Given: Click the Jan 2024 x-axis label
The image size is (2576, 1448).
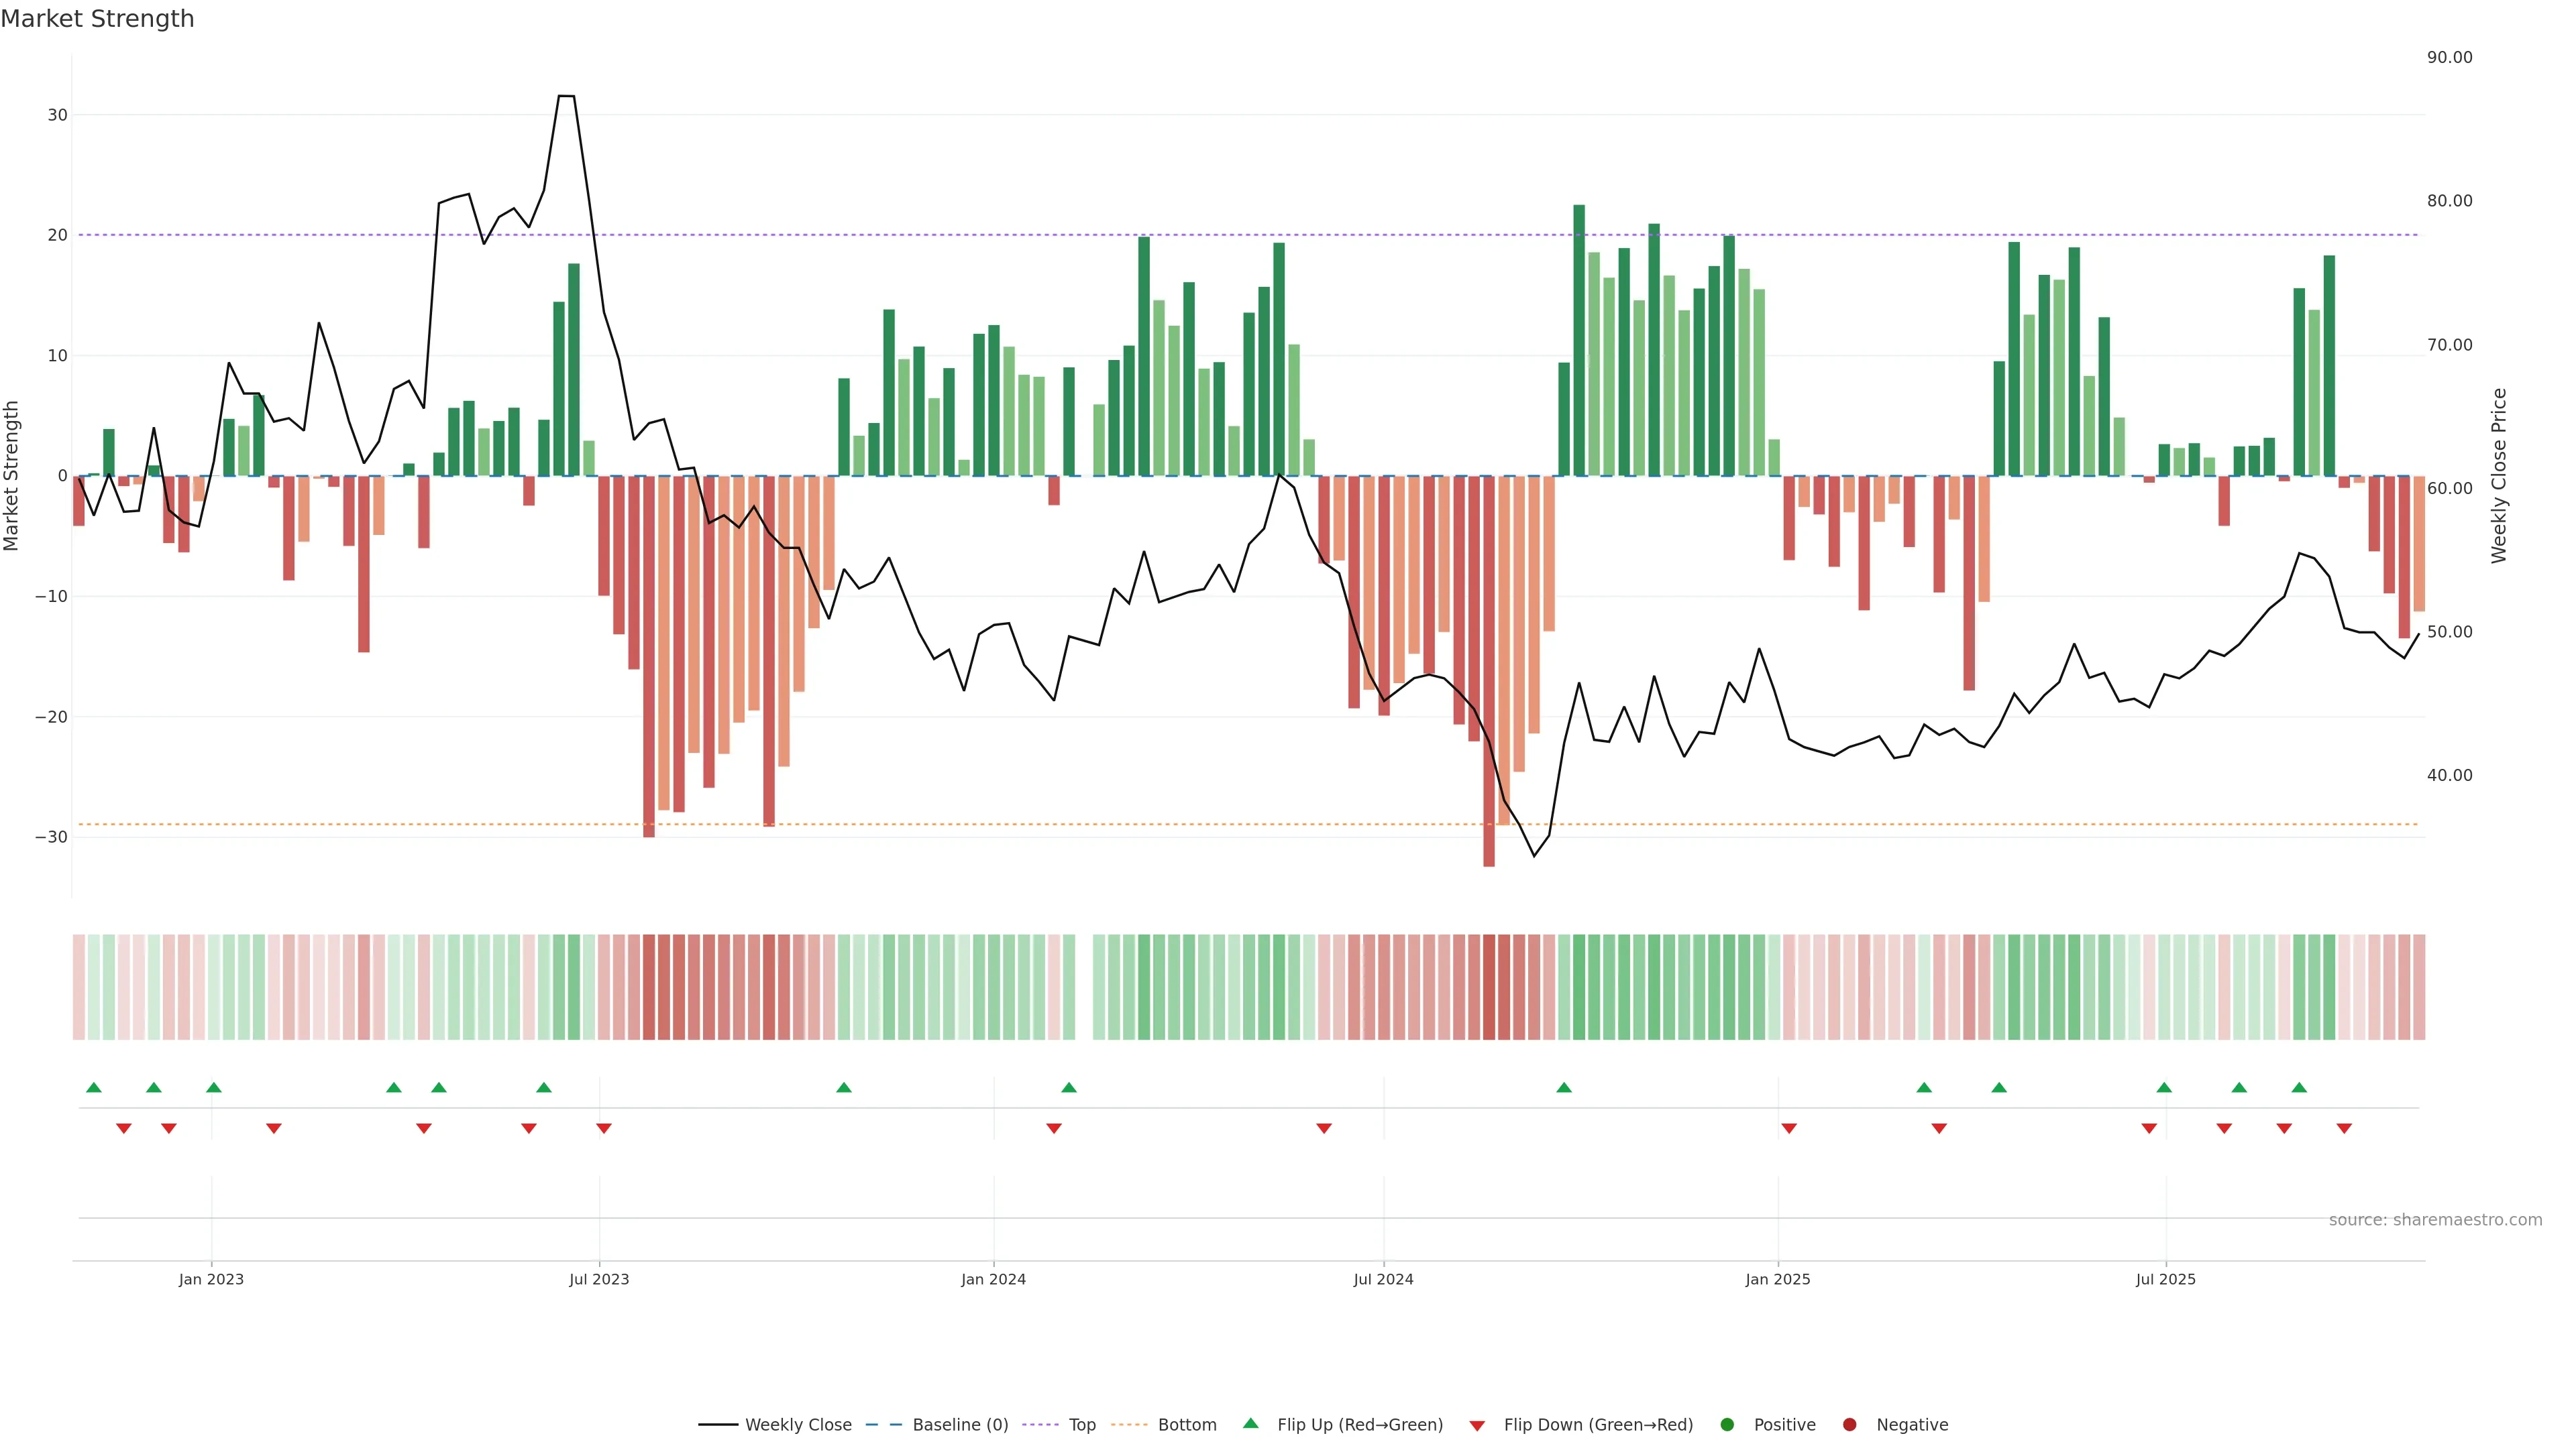Looking at the screenshot, I should (993, 1279).
